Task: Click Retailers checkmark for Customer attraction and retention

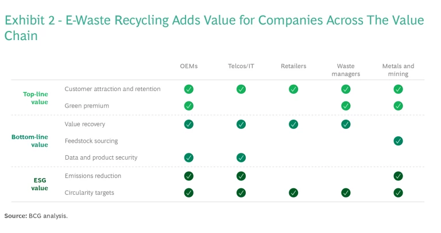Action: [293, 89]
